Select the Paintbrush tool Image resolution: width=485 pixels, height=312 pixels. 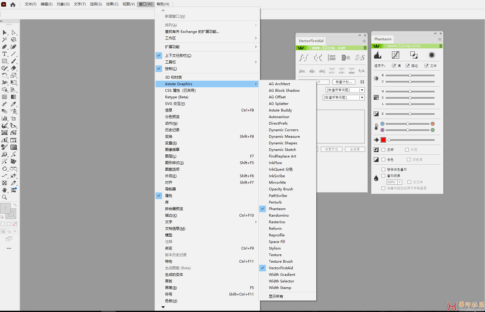pos(13,61)
